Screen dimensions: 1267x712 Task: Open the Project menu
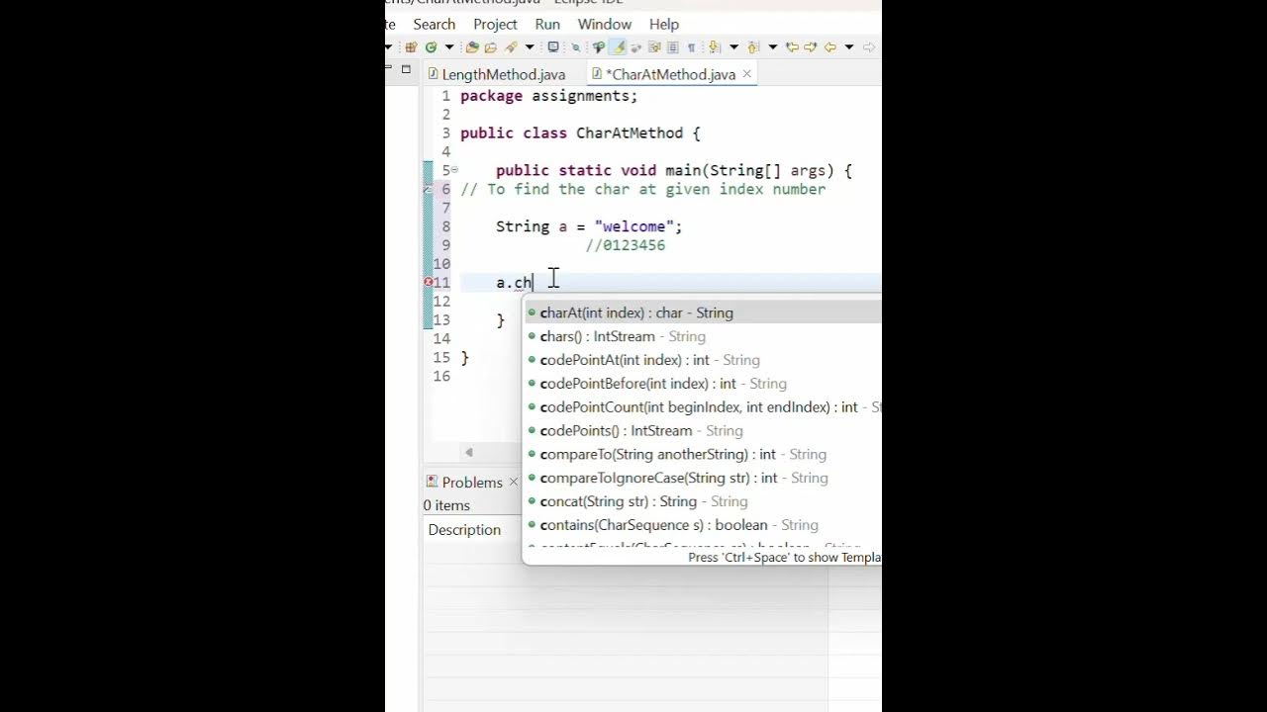click(x=495, y=24)
